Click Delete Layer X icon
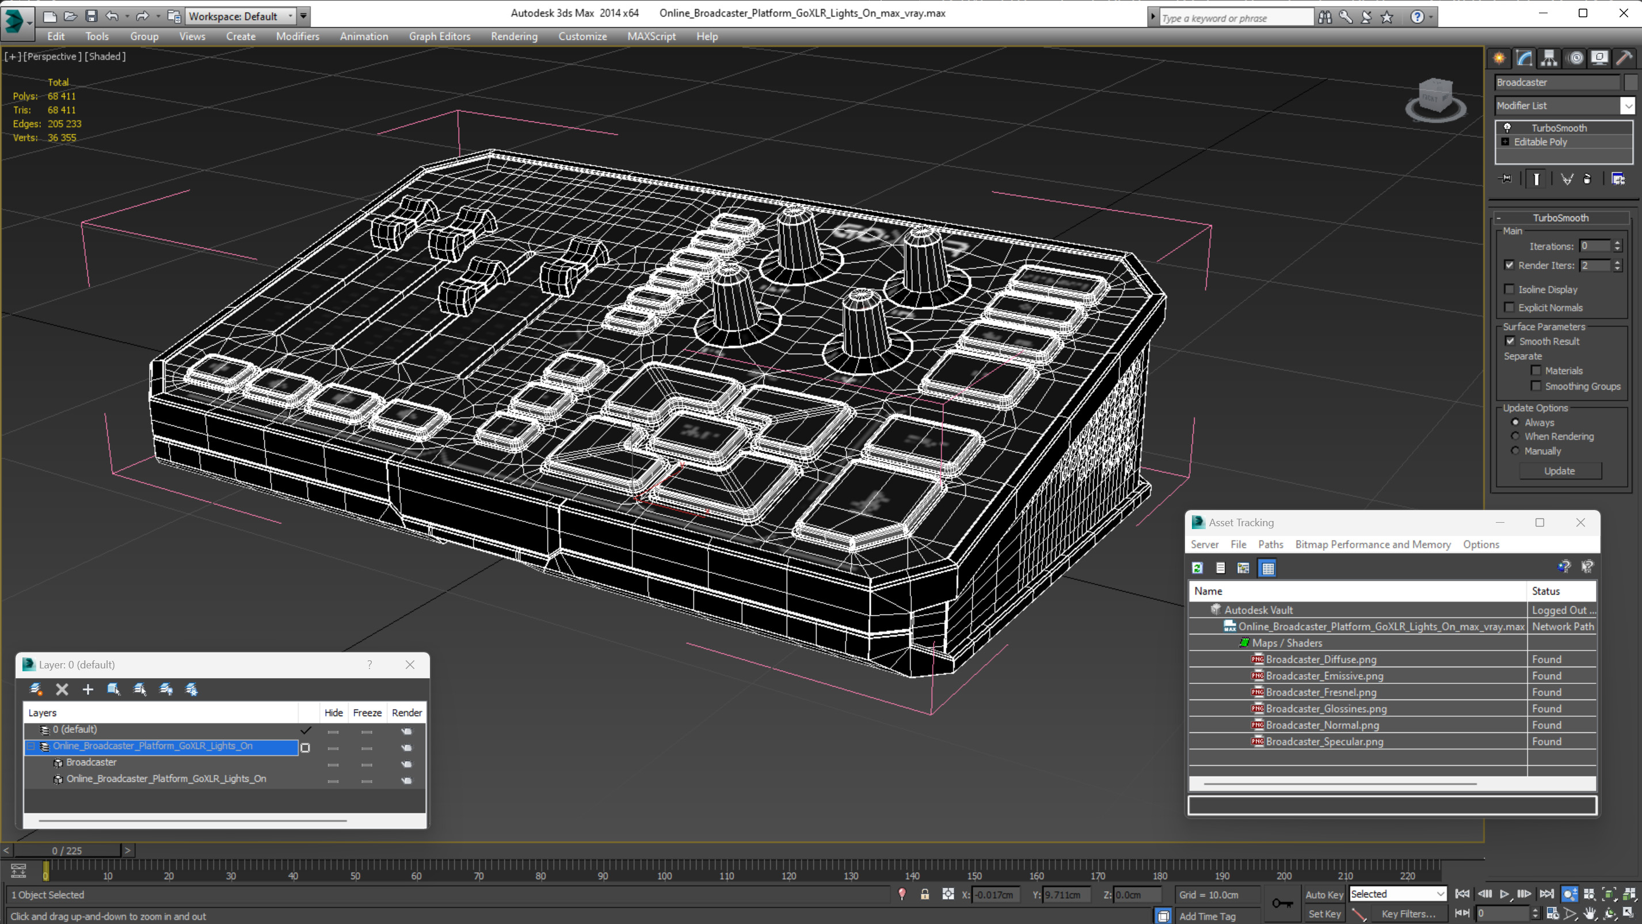 [62, 689]
